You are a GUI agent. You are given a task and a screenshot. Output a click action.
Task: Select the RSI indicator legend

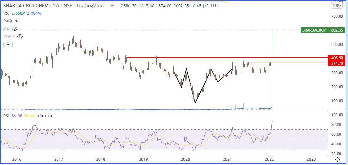pos(6,116)
